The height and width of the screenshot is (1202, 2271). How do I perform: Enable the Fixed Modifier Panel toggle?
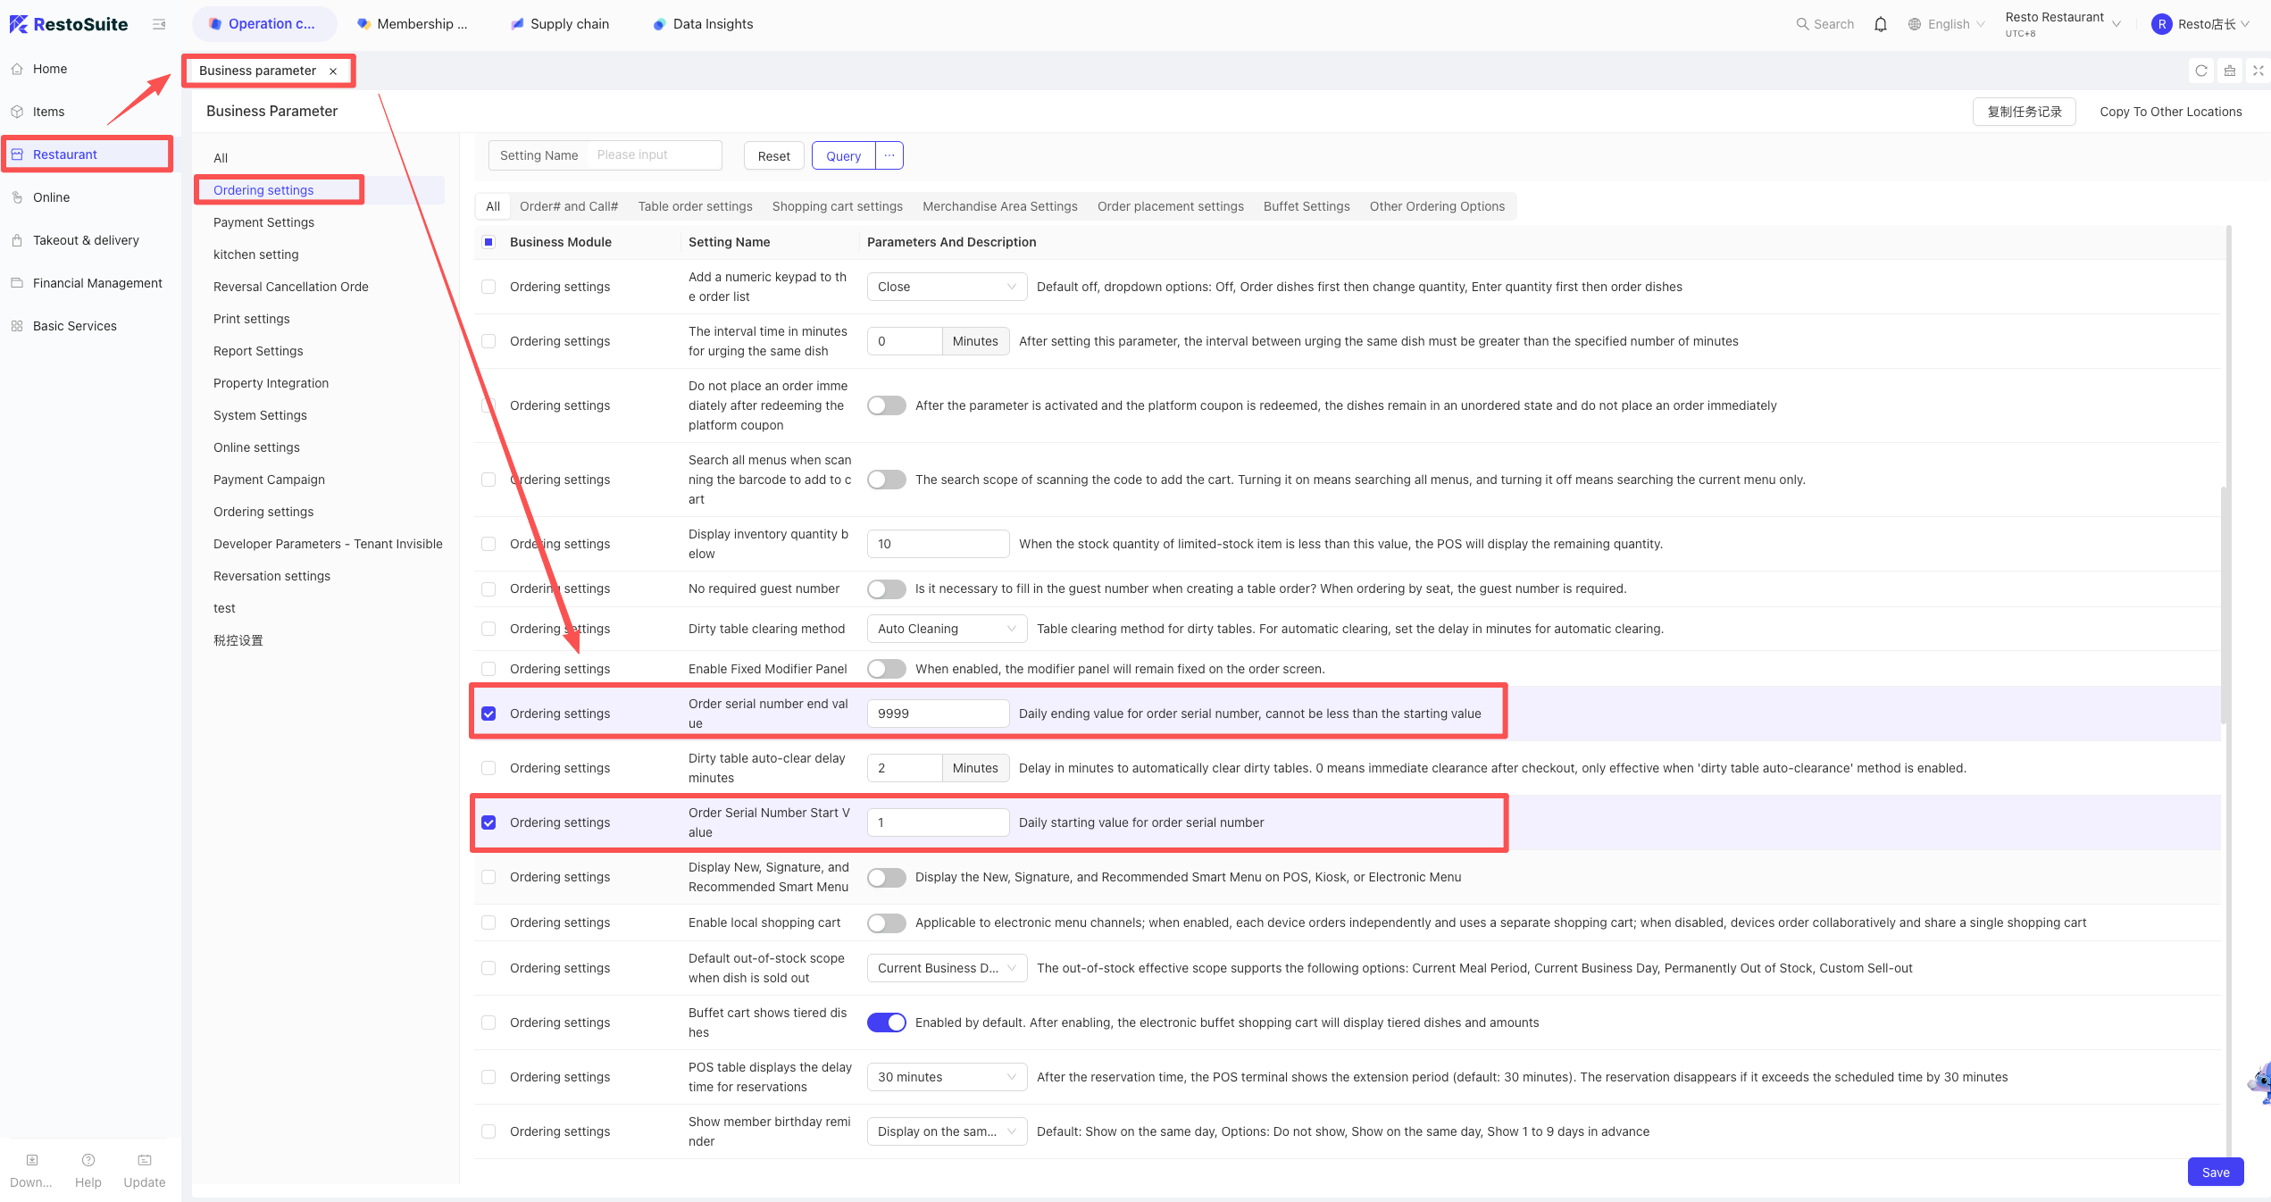click(x=887, y=669)
